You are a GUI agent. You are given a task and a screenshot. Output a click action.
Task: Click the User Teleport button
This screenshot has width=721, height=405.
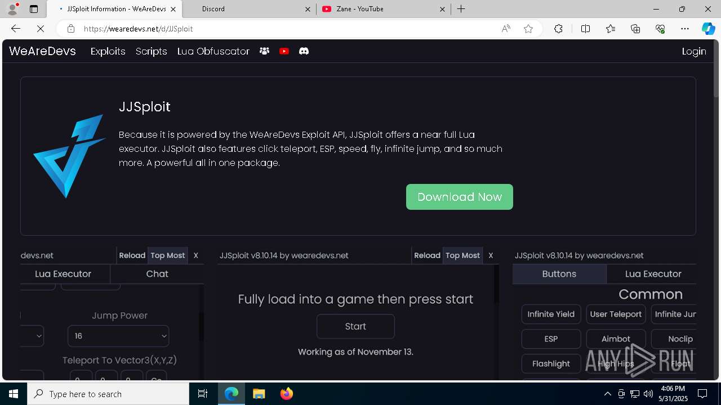pyautogui.click(x=616, y=314)
